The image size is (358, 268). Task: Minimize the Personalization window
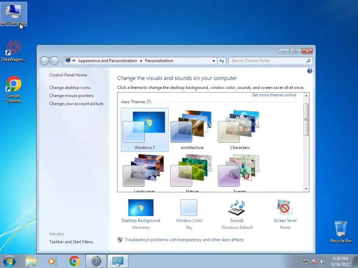pos(284,51)
